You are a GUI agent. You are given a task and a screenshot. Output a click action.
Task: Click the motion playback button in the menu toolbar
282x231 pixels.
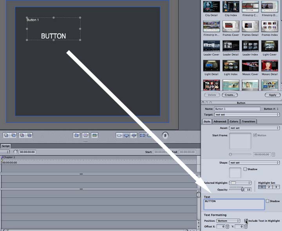(165, 135)
